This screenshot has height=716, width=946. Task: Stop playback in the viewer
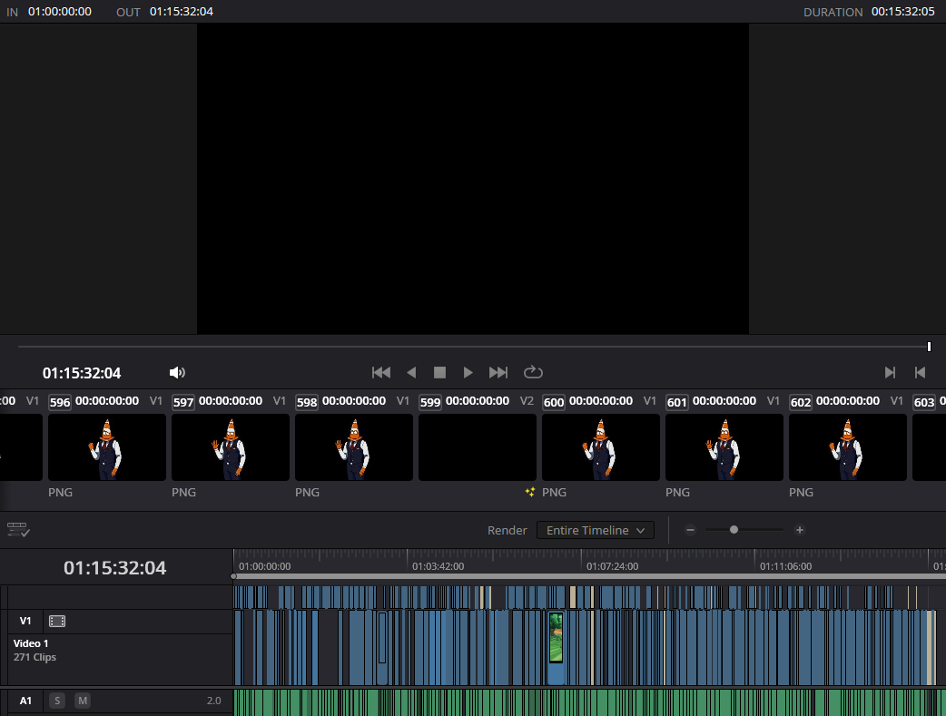[x=439, y=372]
